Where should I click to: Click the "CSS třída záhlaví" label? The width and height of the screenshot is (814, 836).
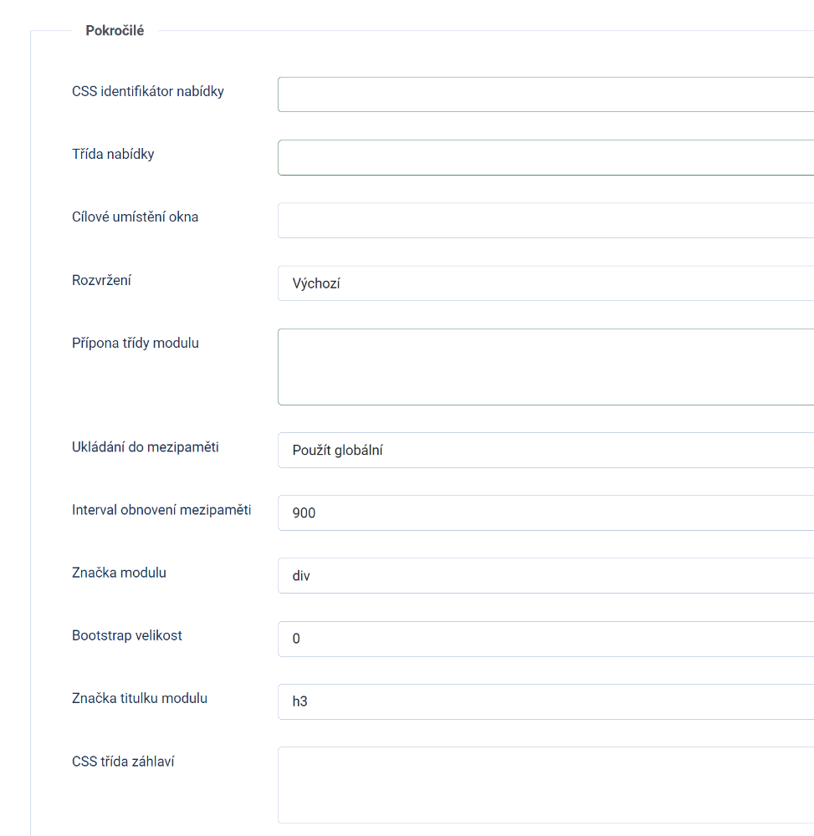click(x=123, y=761)
